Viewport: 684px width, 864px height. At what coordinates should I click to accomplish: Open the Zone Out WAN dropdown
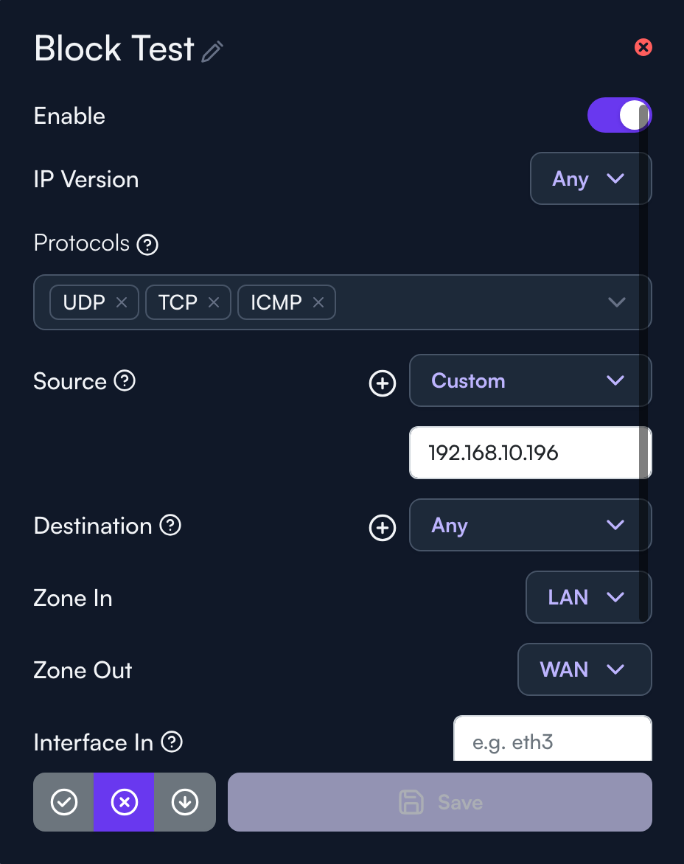pyautogui.click(x=585, y=669)
